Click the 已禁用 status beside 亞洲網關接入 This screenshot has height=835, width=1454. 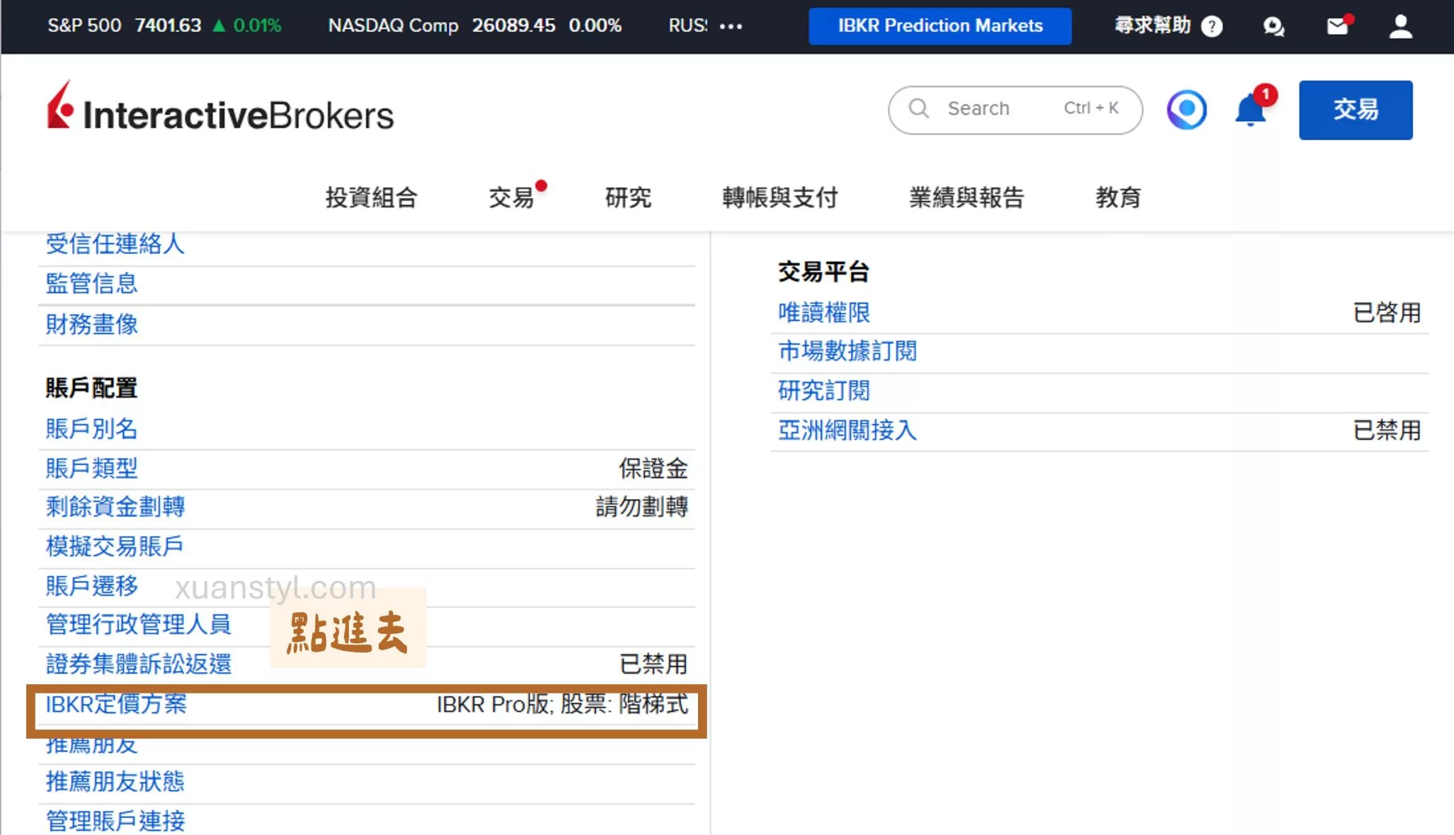pyautogui.click(x=1387, y=430)
